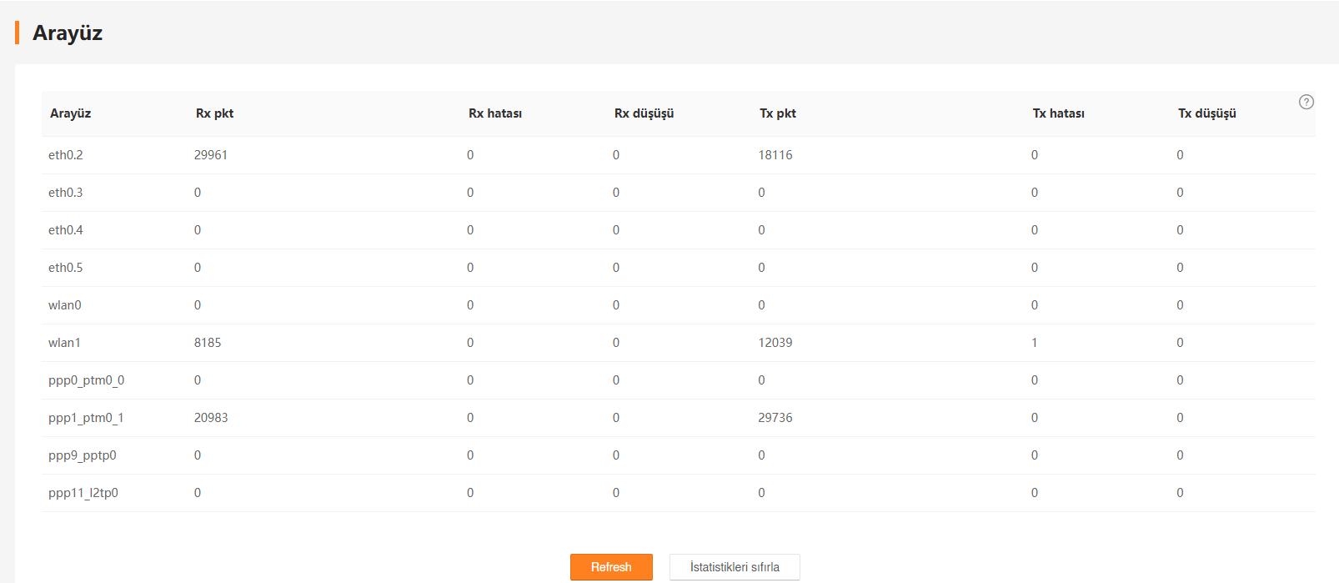
Task: Select the eth0.4 interface name
Action: pos(66,230)
